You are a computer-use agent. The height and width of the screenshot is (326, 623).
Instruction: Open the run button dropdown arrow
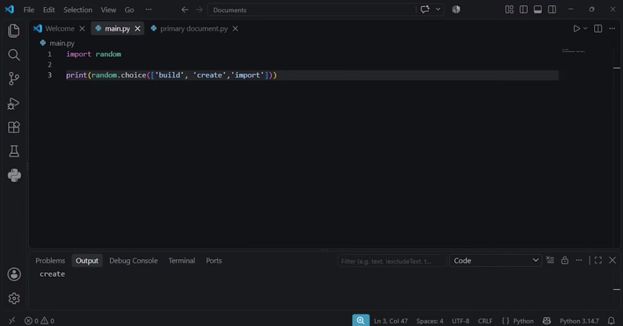click(x=585, y=29)
